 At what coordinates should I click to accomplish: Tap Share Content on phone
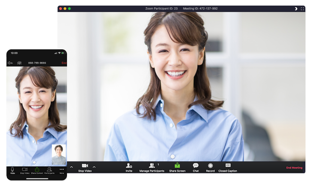click(37, 170)
